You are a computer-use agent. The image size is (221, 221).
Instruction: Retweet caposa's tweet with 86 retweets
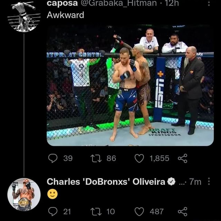(96, 158)
